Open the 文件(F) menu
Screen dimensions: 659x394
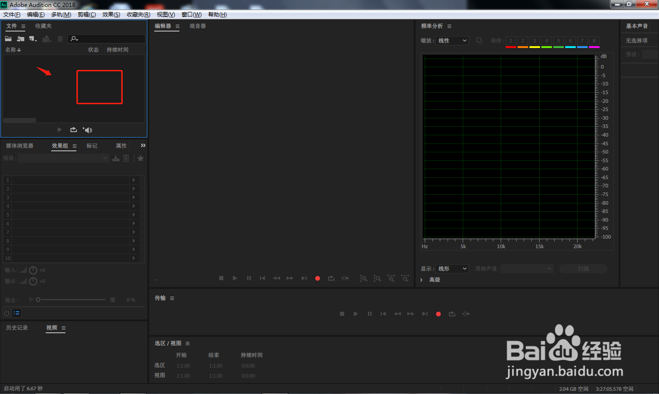click(11, 15)
